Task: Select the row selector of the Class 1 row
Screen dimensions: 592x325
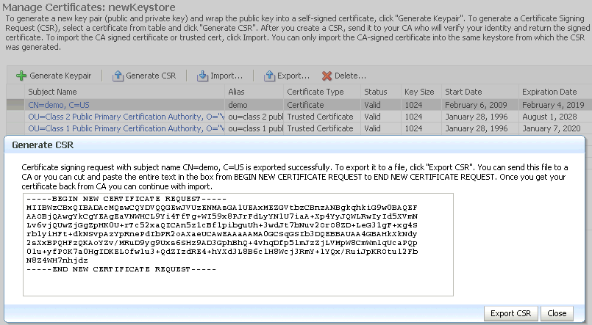Action: pyautogui.click(x=15, y=128)
